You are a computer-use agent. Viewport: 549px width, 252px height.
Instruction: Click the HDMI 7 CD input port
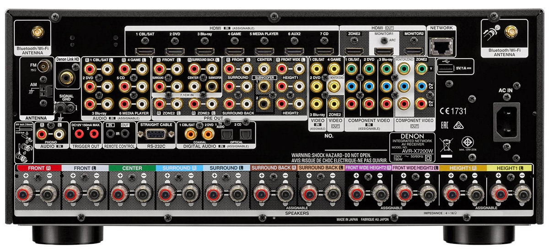[323, 51]
